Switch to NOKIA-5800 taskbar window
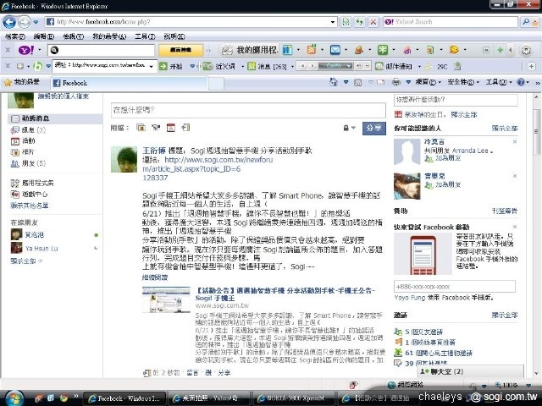Image resolution: width=542 pixels, height=406 pixels. (x=293, y=398)
